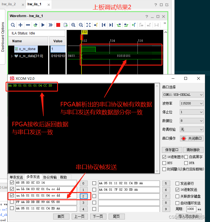The width and height of the screenshot is (210, 222).
Task: Open the 协议传输 tab
Action: 50,177
